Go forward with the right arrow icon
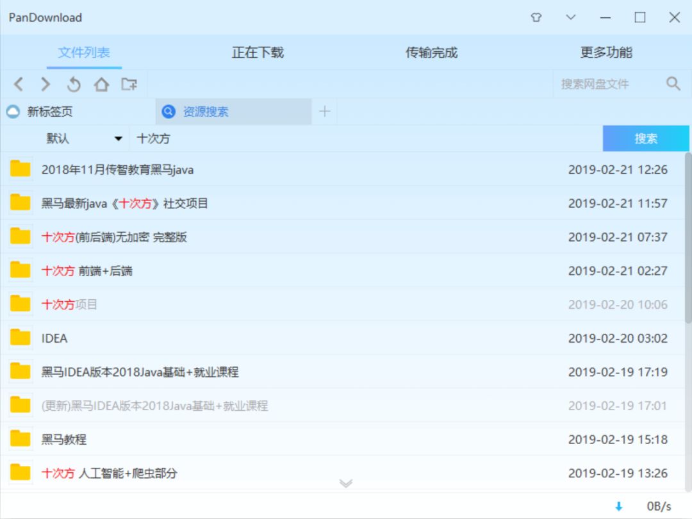Screen dimensions: 692x519 click(45, 84)
